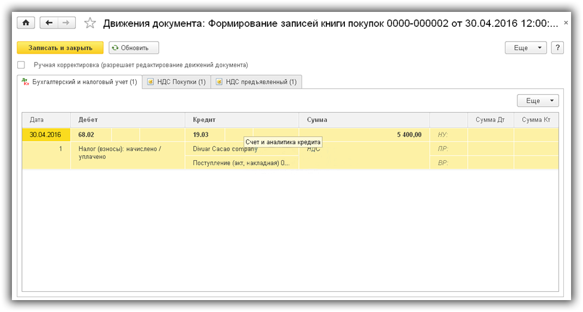The width and height of the screenshot is (583, 312).
Task: Switch to НДС Покупки (1) tab
Action: (176, 82)
